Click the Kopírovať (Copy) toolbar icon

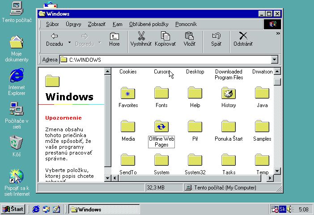[165, 36]
